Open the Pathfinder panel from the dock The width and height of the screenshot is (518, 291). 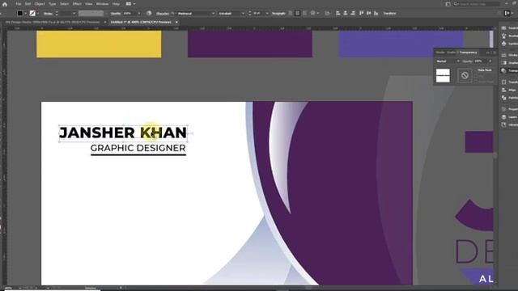(508, 98)
